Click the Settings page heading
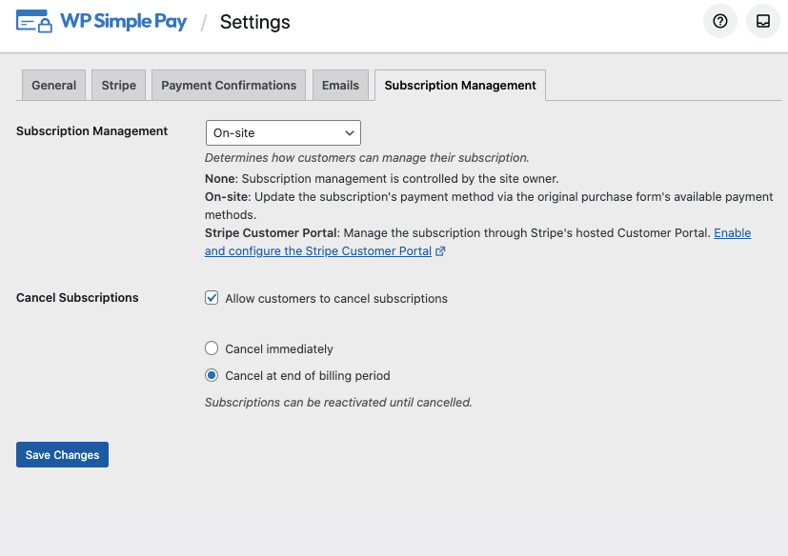Screen dimensions: 788x556 [254, 22]
